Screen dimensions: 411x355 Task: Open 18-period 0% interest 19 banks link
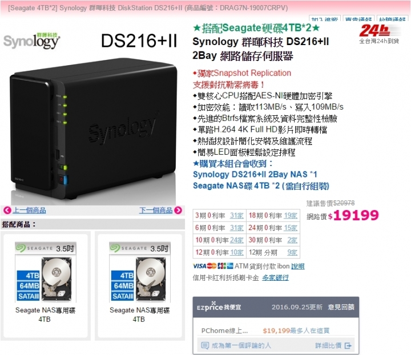291,216
